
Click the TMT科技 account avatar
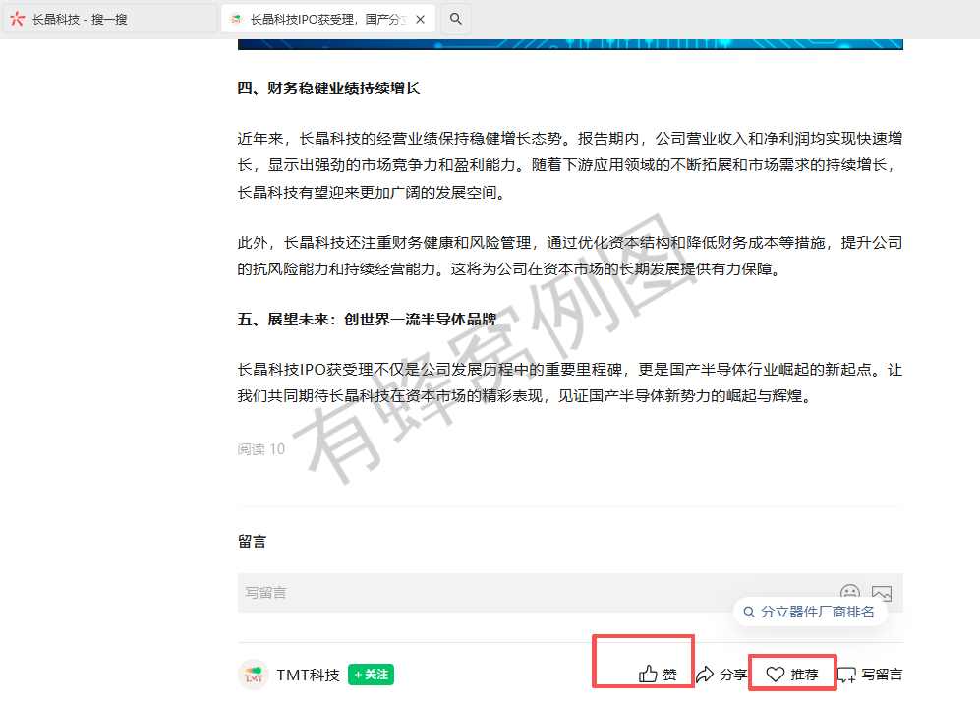[254, 675]
